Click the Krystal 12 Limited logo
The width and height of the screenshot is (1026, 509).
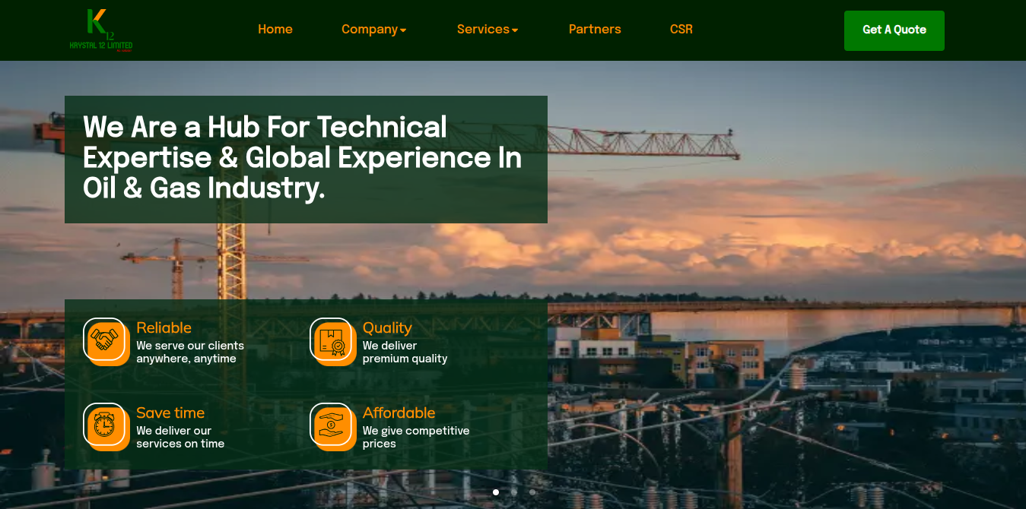click(101, 30)
